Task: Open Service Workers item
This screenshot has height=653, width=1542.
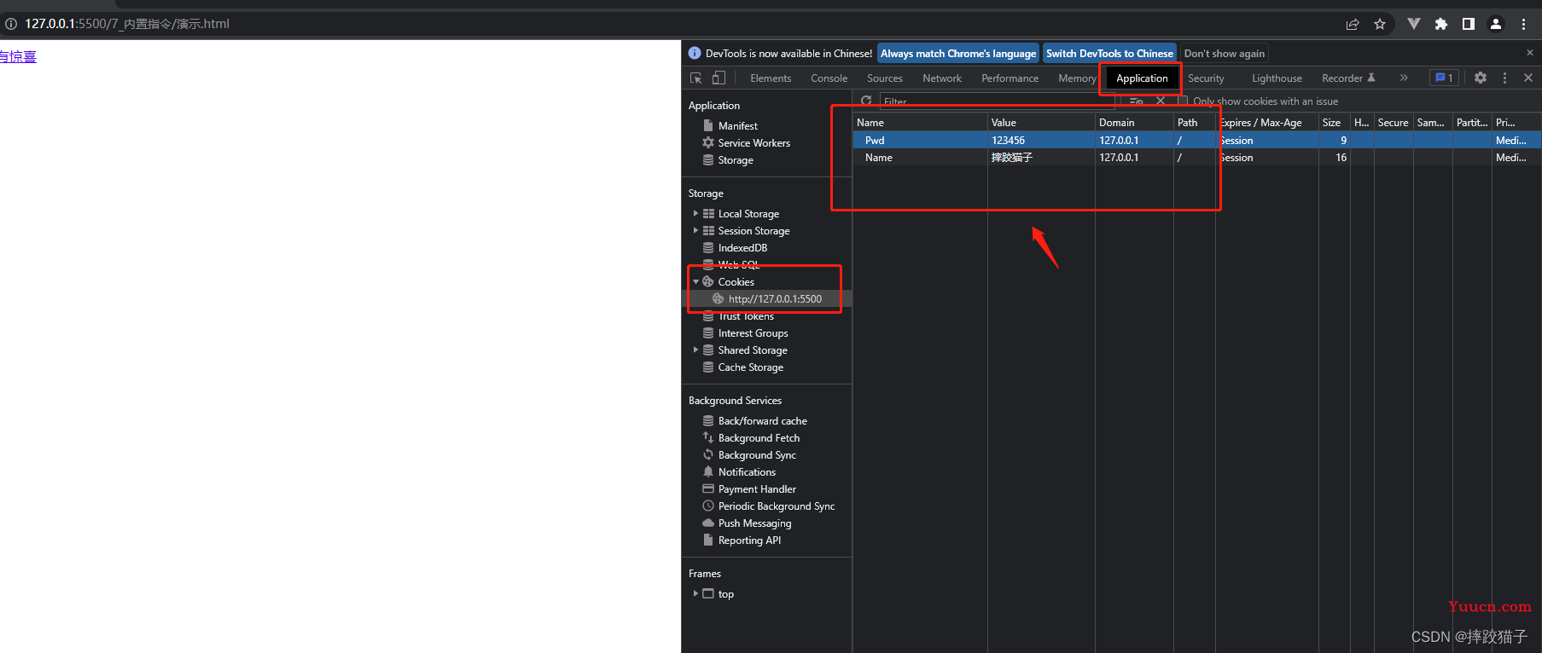Action: click(754, 142)
